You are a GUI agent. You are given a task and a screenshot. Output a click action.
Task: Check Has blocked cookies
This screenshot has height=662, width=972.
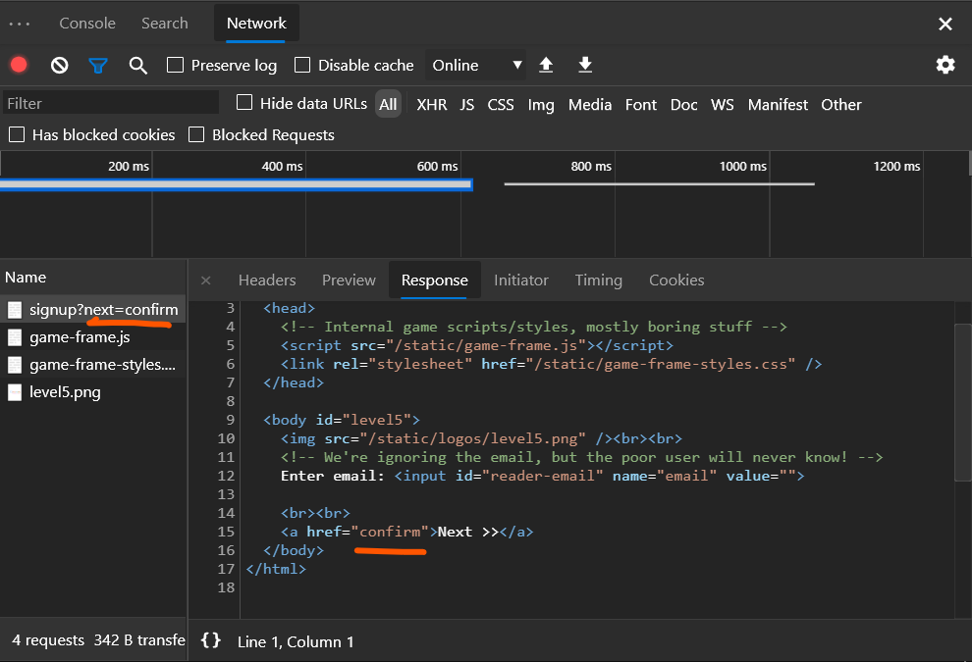(17, 134)
